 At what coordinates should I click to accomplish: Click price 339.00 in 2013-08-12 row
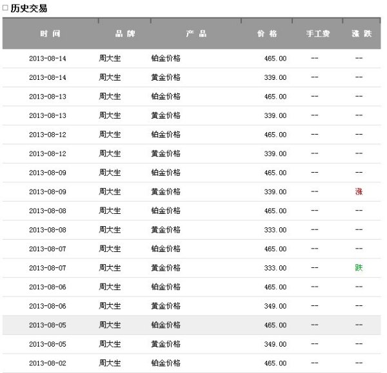pos(275,153)
